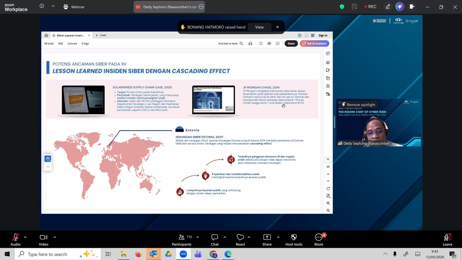Image resolution: width=462 pixels, height=260 pixels.
Task: Open the document security lock icon
Action: tap(328, 86)
